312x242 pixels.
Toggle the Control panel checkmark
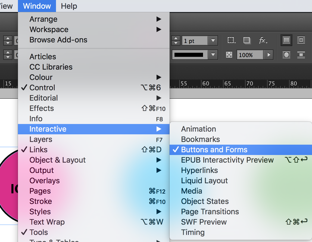[42, 88]
